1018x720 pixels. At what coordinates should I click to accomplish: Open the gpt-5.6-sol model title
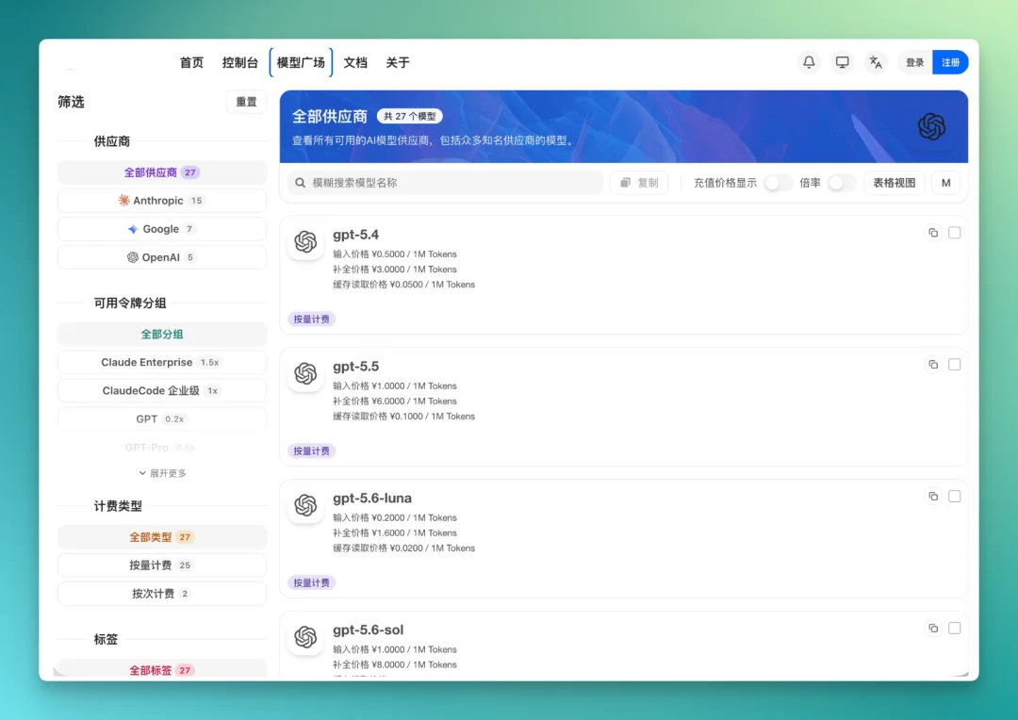[x=369, y=630]
